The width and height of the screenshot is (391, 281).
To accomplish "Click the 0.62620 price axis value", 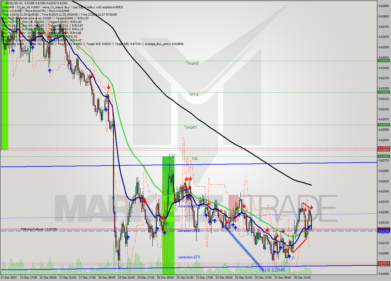I will [384, 181].
